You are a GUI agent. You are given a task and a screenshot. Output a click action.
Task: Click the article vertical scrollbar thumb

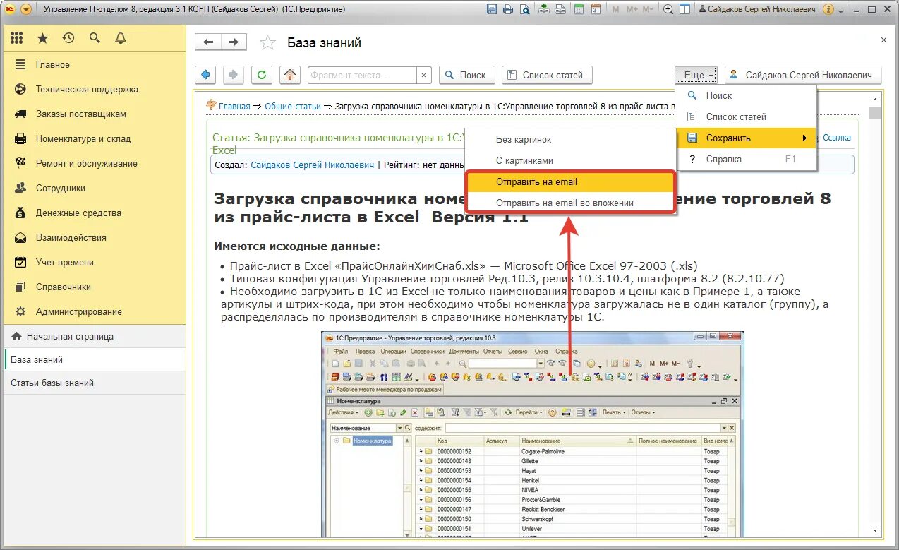pos(876,113)
